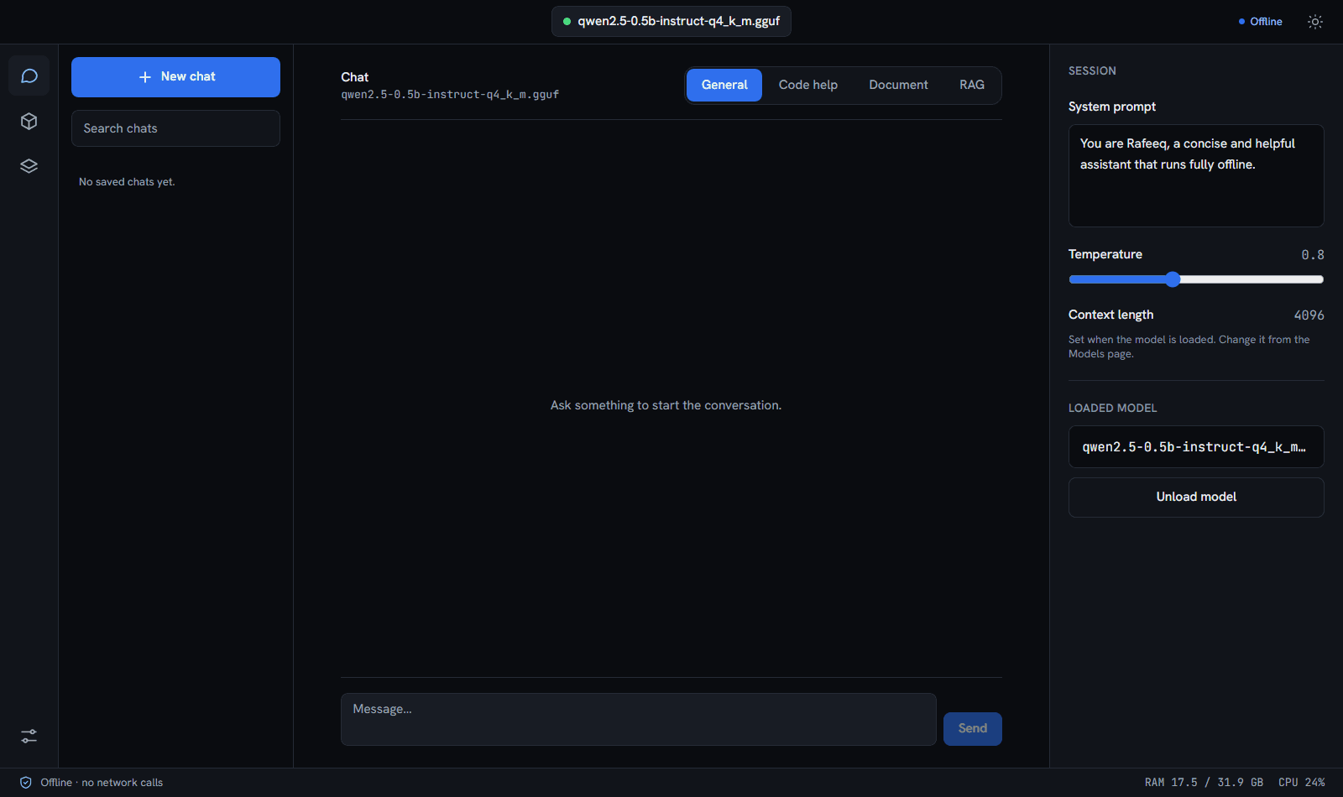The width and height of the screenshot is (1343, 797).
Task: Click the LOADED MODEL section heading
Action: [1112, 409]
